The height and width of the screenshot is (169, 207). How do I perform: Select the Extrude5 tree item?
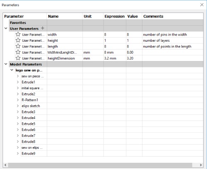pyautogui.click(x=29, y=124)
